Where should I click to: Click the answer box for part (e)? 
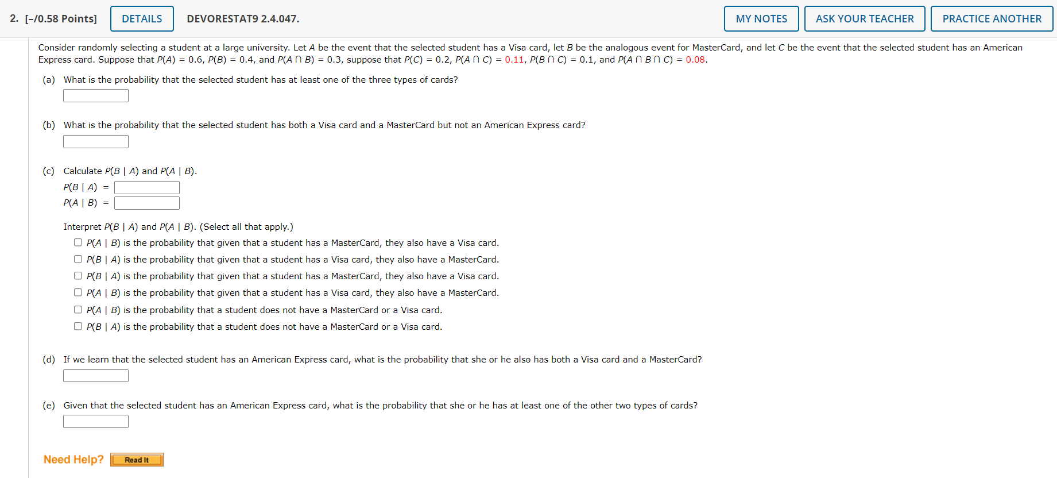pos(95,421)
